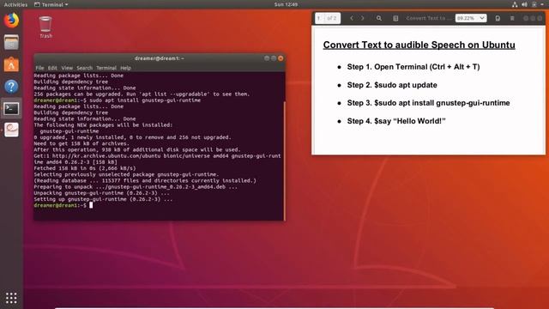The width and height of the screenshot is (549, 309).
Task: Maximize the Terminal window
Action: (274, 58)
